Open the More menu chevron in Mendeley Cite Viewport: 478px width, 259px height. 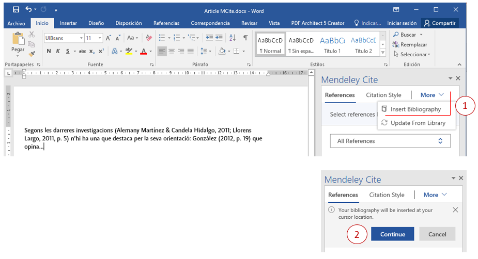[x=441, y=94]
